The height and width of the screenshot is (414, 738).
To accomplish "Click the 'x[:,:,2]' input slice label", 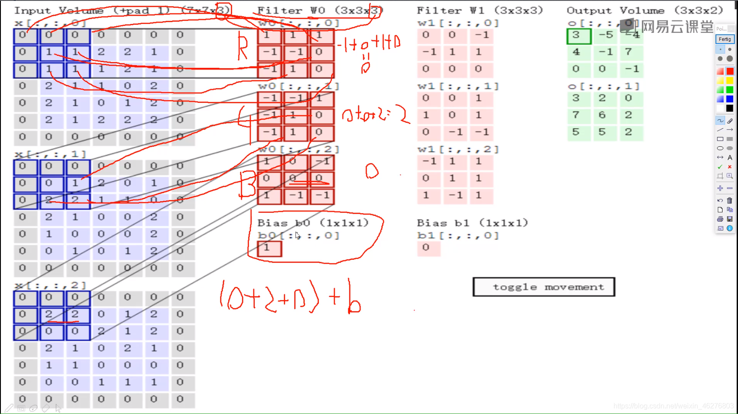I will tap(50, 285).
